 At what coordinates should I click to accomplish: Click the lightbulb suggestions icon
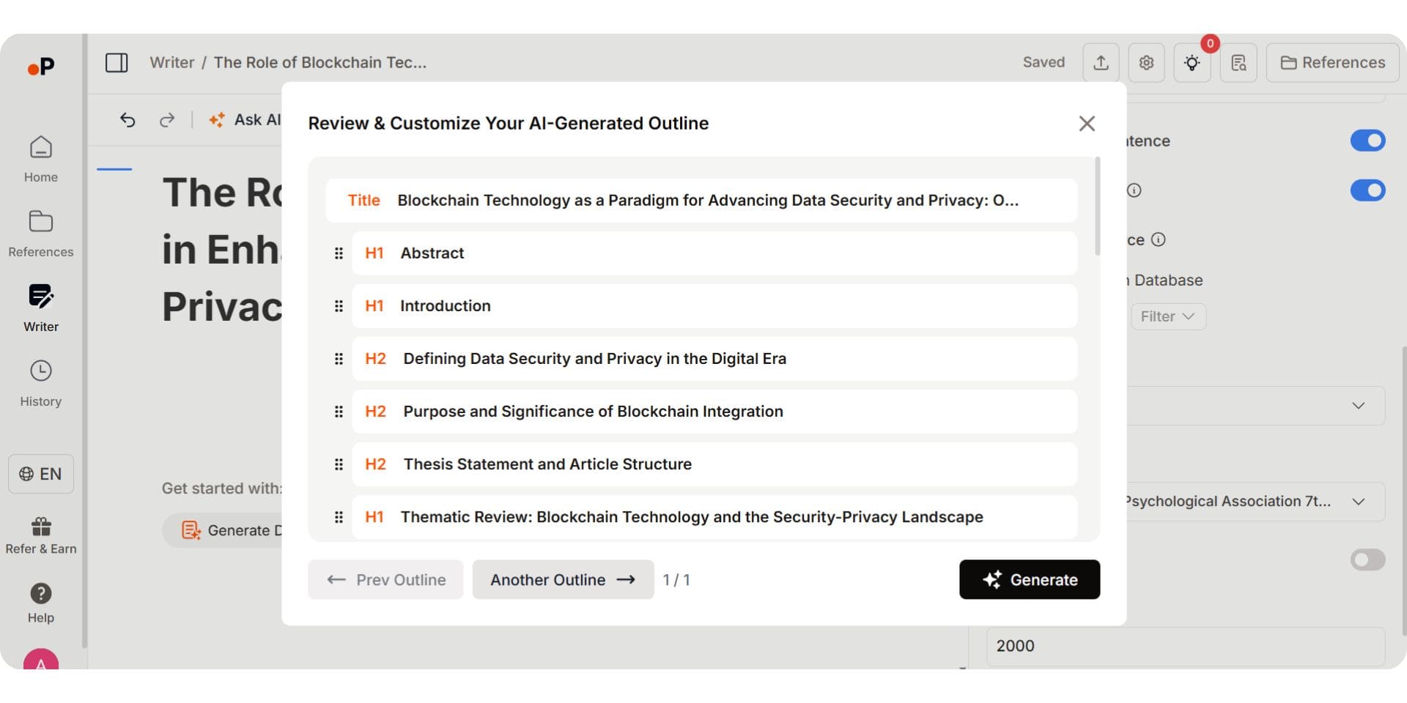coord(1192,63)
